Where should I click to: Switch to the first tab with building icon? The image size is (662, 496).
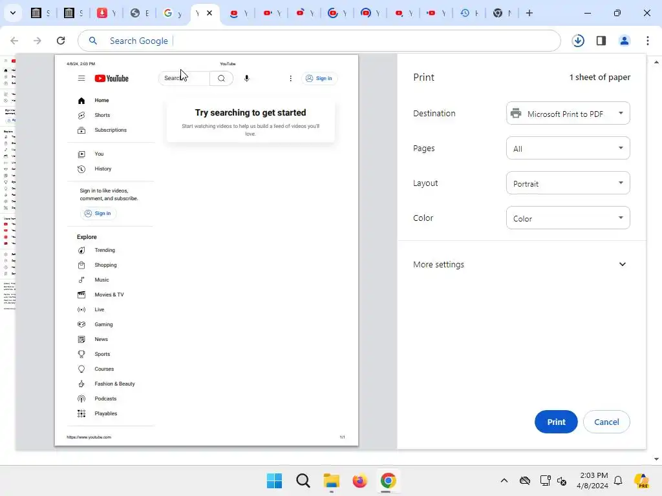[x=40, y=13]
